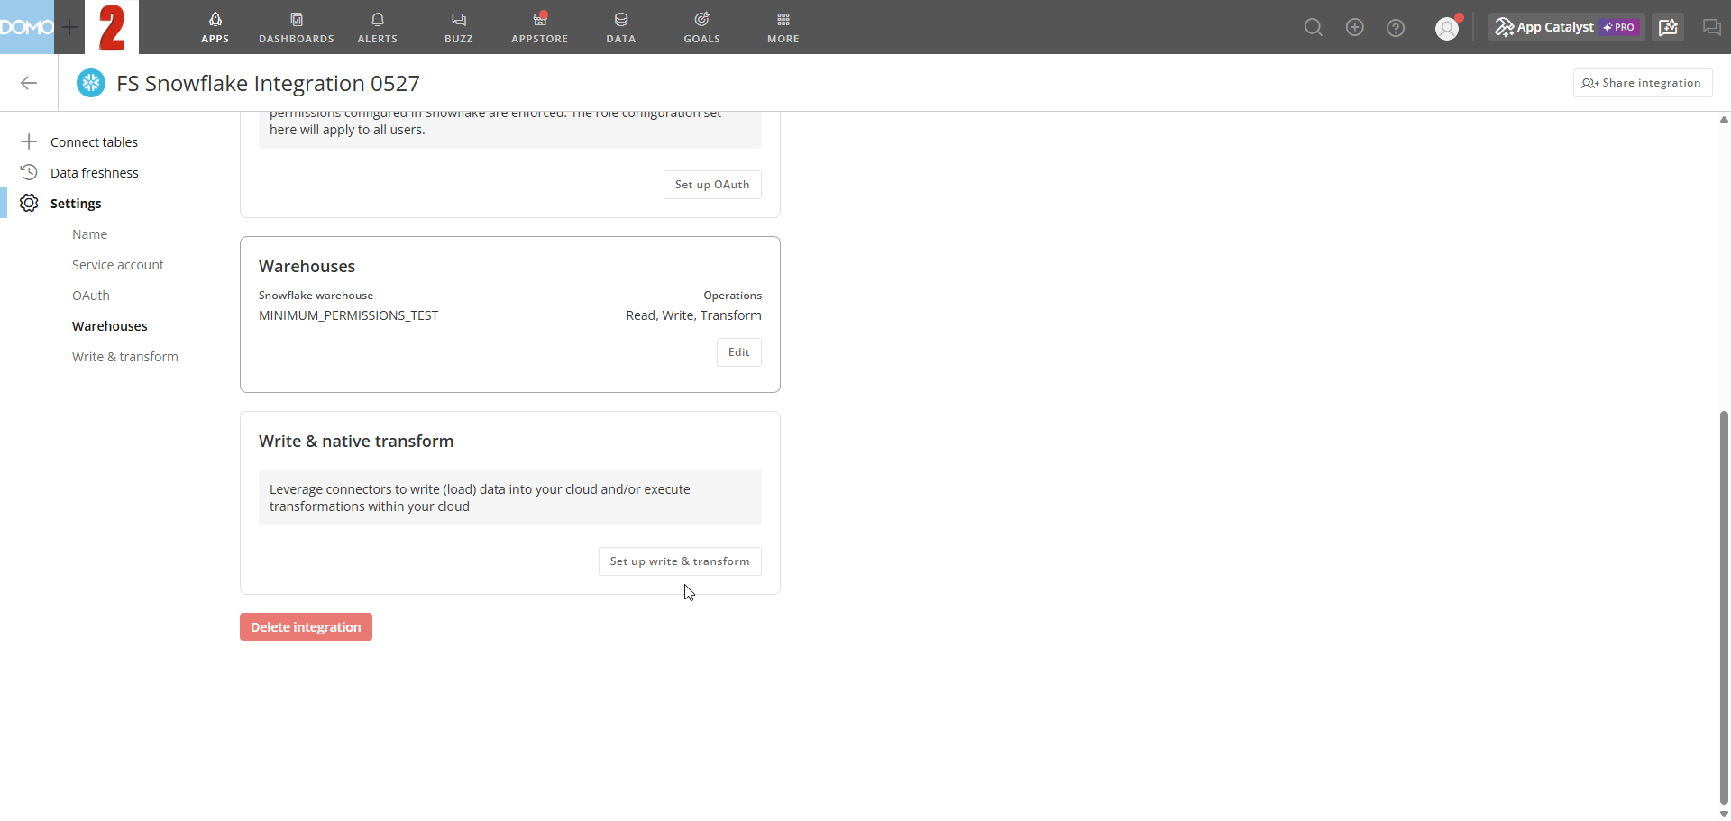Click the scrollbar up arrow
The width and height of the screenshot is (1731, 821).
[1724, 119]
